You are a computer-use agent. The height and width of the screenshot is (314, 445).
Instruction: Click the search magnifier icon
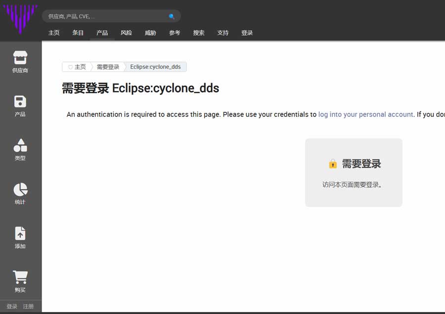(x=172, y=16)
